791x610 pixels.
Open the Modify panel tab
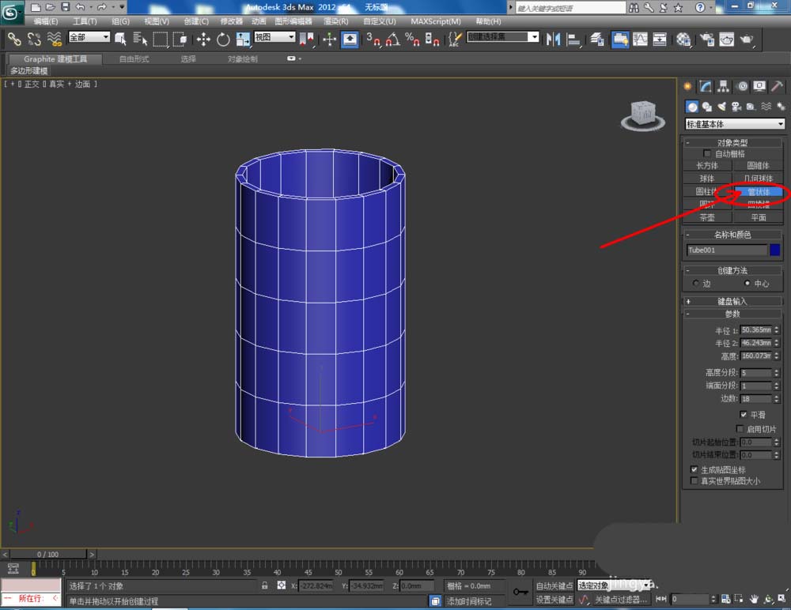[x=705, y=86]
